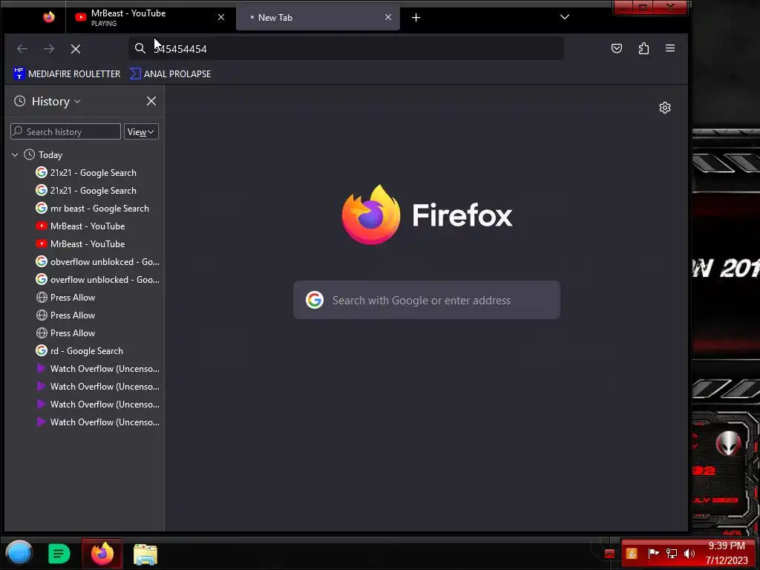Switch to MrBeast - YouTube tab
Viewport: 760px width, 570px height.
(x=145, y=18)
